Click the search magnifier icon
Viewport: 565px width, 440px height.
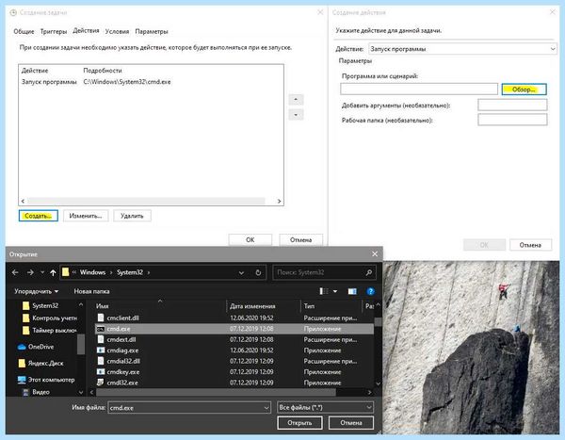click(x=368, y=272)
